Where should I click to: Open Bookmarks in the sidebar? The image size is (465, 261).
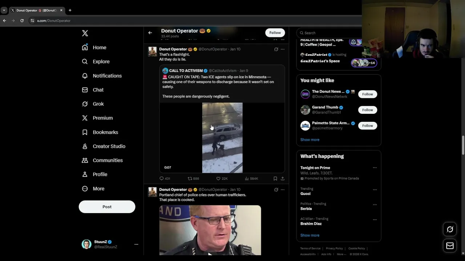pyautogui.click(x=100, y=132)
